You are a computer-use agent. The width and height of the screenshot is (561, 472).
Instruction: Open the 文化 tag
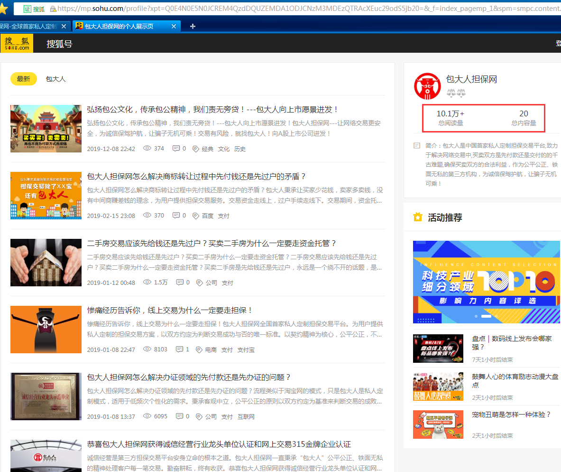[x=224, y=149]
